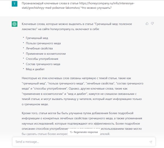Select the bullet "Польза гречишного меда"
The height and width of the screenshot is (148, 164).
coord(43,43)
